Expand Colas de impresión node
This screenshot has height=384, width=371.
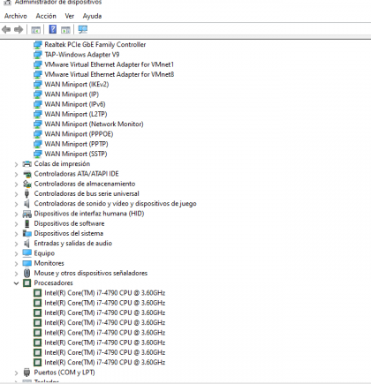point(16,164)
